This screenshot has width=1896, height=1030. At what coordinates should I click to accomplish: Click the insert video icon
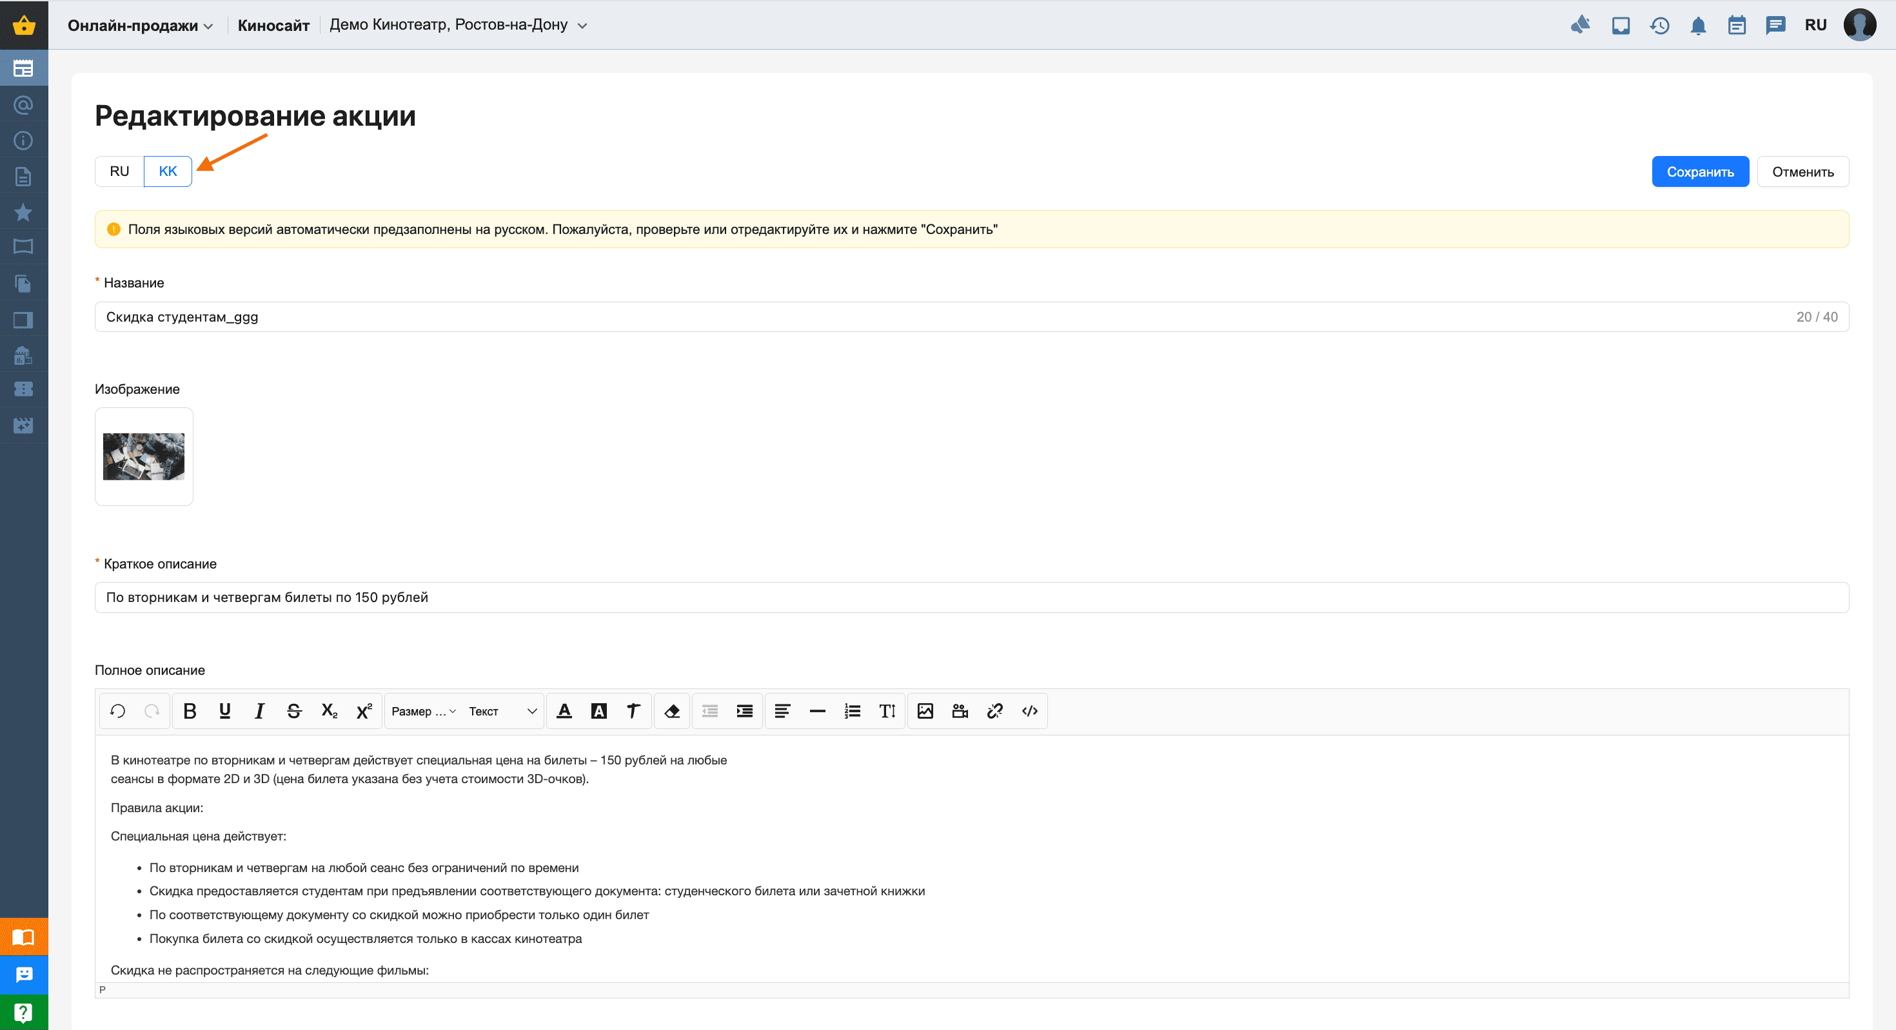coord(960,711)
